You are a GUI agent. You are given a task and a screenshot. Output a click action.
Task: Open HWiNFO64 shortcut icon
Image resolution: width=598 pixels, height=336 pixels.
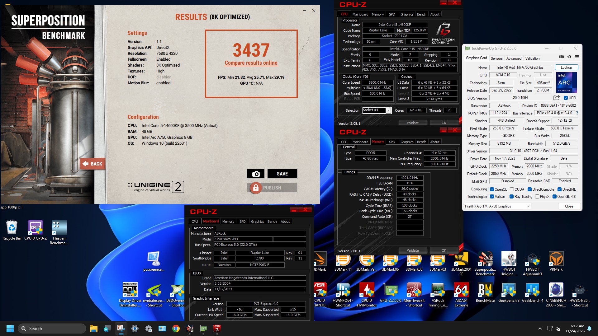[343, 295]
